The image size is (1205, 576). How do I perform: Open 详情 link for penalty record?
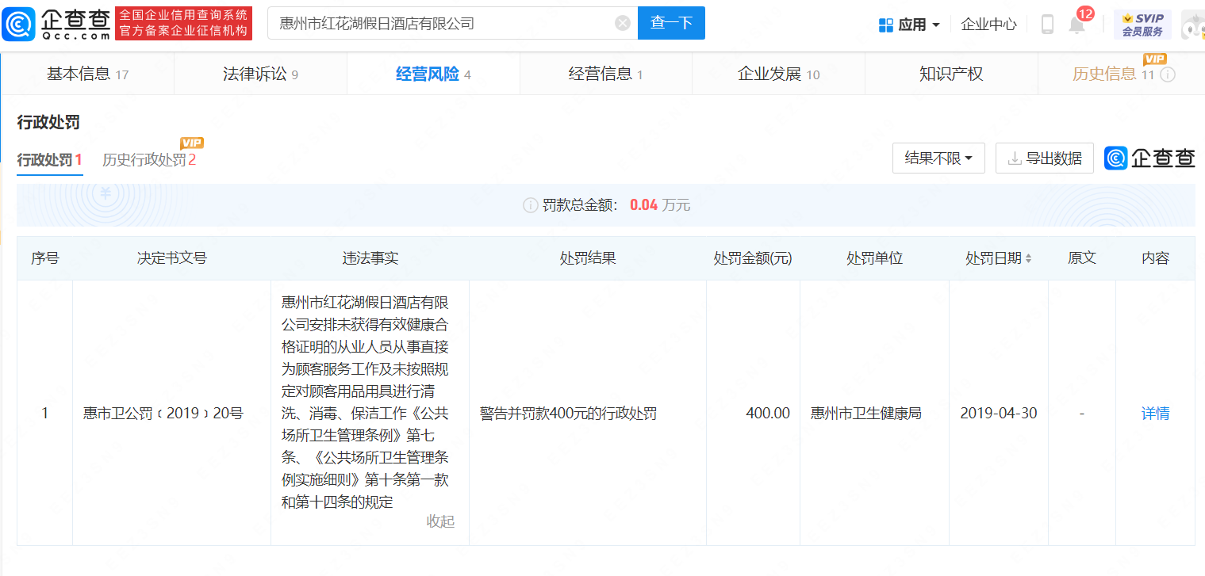tap(1155, 413)
